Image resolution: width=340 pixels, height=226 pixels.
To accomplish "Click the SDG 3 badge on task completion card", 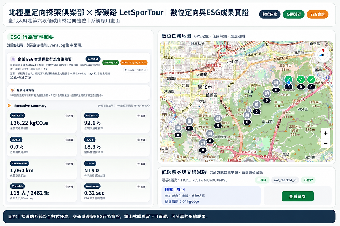I will pyautogui.click(x=90, y=140).
